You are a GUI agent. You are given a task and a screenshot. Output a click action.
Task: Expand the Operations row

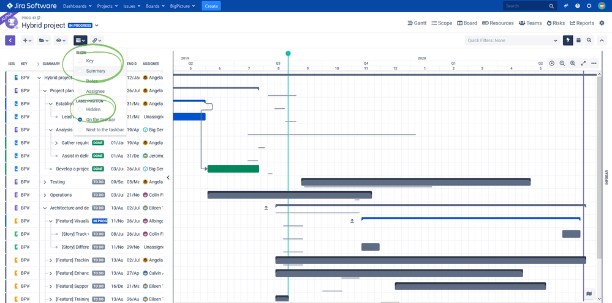click(45, 195)
